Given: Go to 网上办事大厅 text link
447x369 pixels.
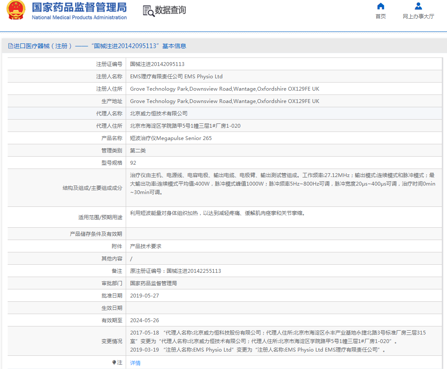Looking at the screenshot, I should pos(418,17).
